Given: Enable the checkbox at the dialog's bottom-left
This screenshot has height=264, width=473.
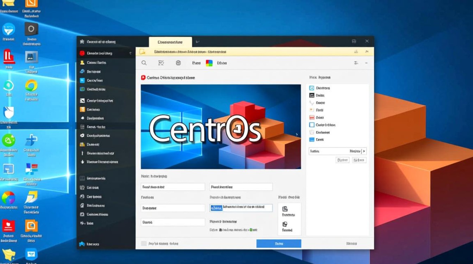Looking at the screenshot, I should [x=144, y=243].
